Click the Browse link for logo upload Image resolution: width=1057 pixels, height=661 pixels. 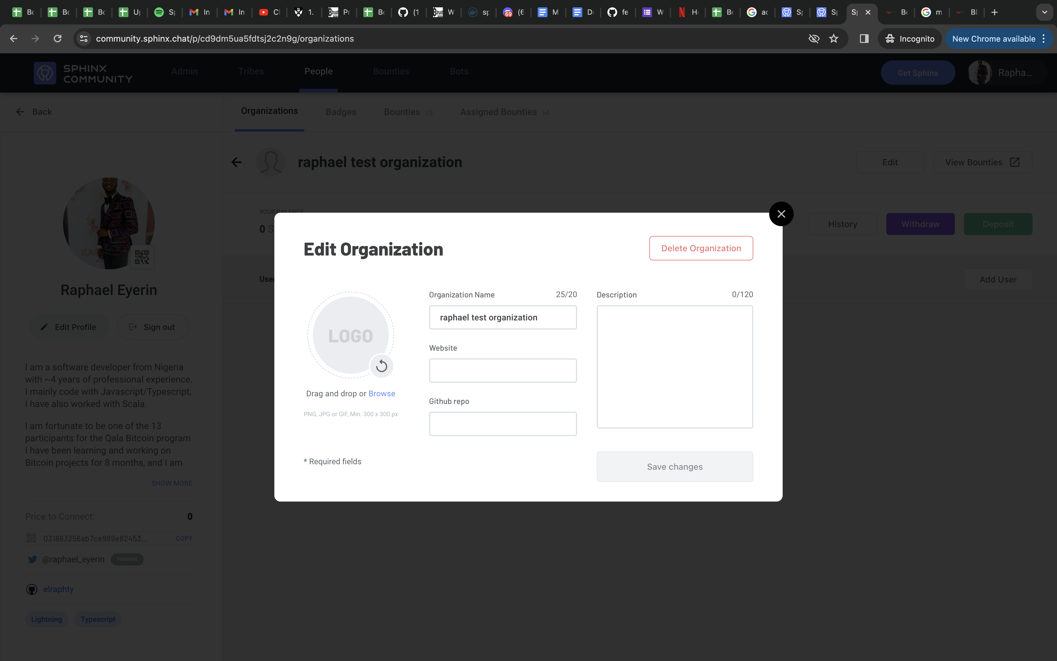(382, 394)
